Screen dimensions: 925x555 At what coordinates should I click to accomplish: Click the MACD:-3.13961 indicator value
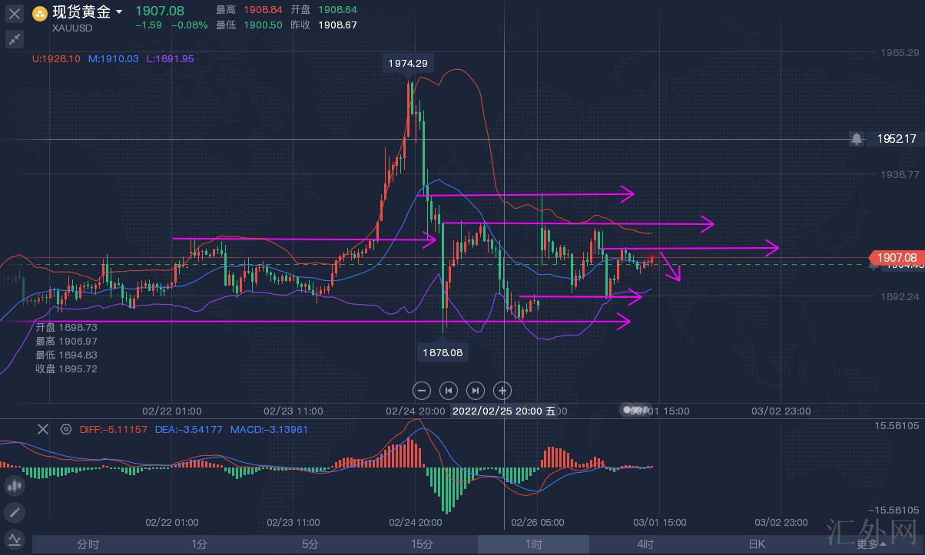(x=269, y=429)
